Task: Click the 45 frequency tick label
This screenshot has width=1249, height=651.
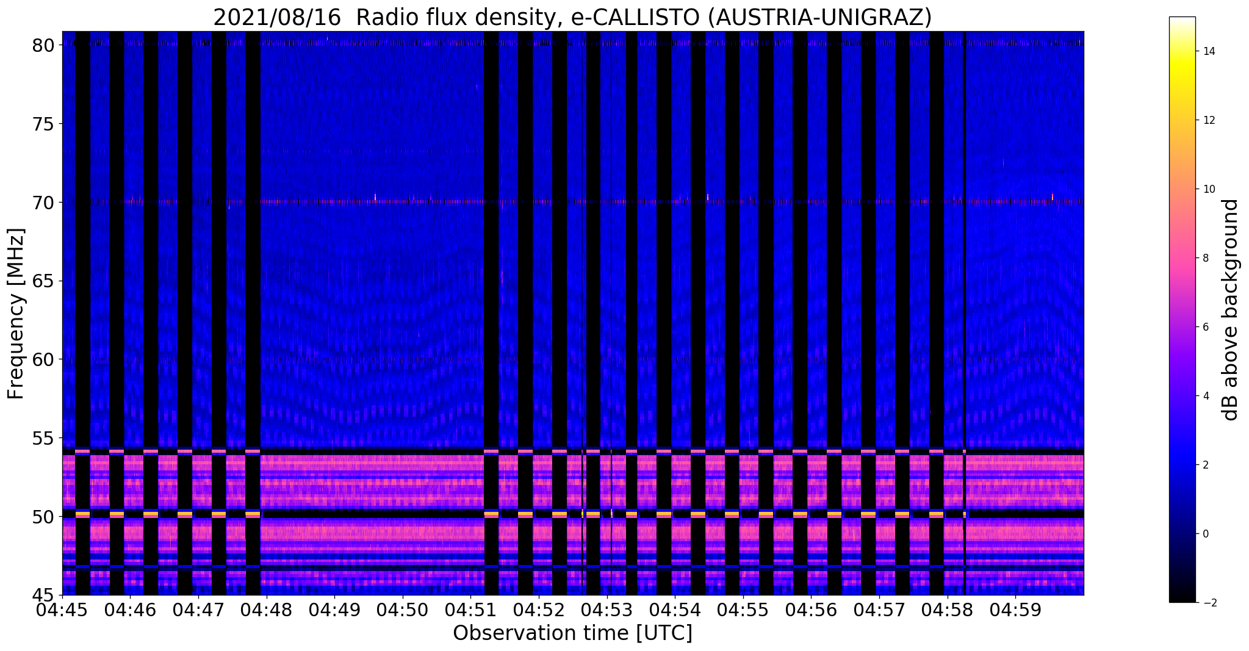Action: (44, 595)
